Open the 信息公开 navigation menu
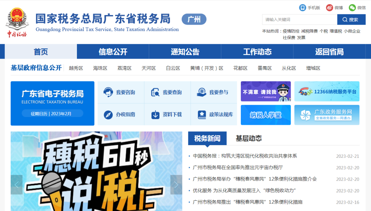The height and width of the screenshot is (211, 371). [112, 51]
